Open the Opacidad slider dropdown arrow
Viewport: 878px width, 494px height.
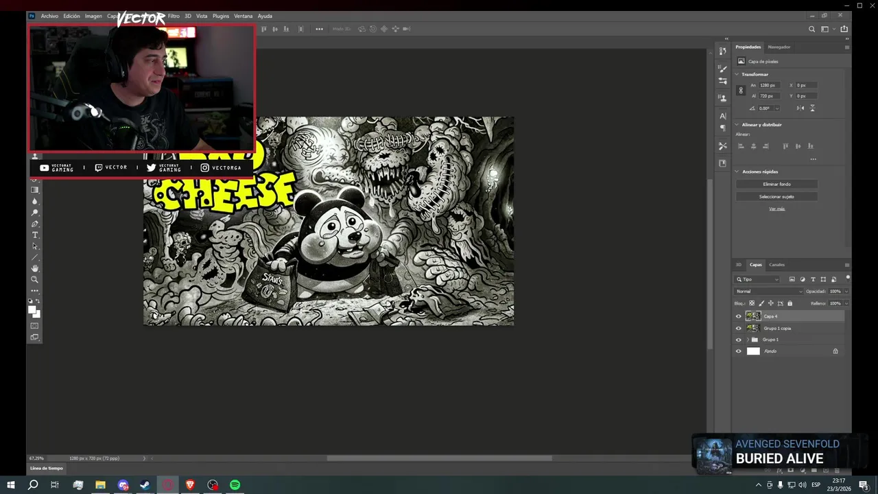846,292
